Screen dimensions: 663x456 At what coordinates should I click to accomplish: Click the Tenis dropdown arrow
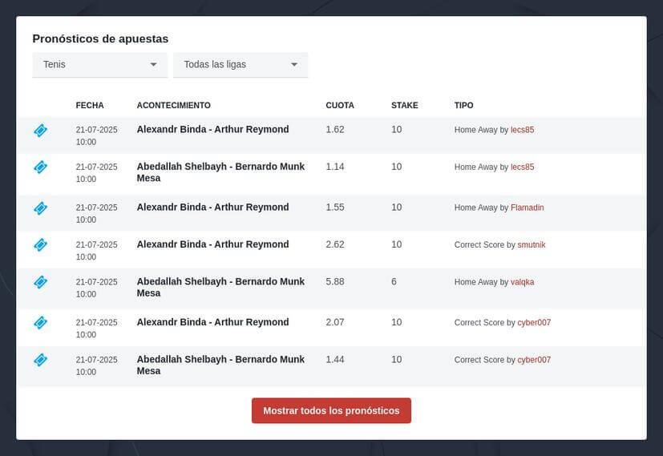pyautogui.click(x=153, y=65)
